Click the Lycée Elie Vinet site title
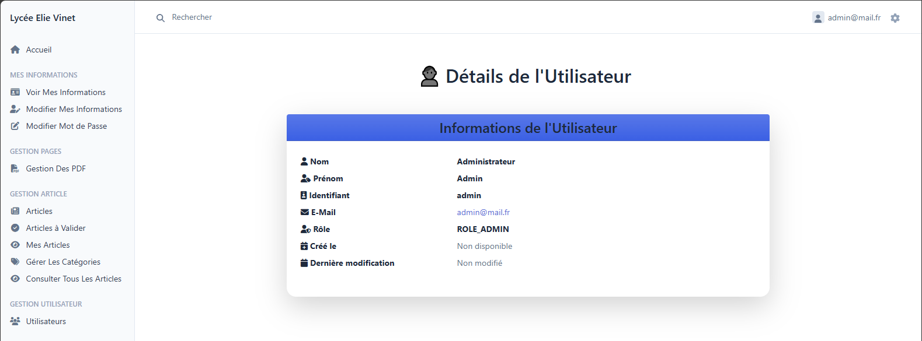The height and width of the screenshot is (341, 922). click(x=43, y=17)
